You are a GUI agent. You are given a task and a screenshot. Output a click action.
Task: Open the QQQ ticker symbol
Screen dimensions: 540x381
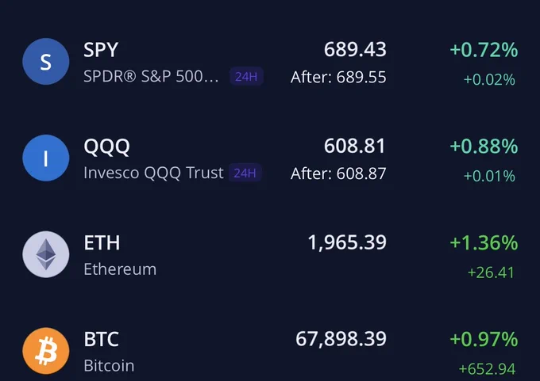(x=106, y=147)
